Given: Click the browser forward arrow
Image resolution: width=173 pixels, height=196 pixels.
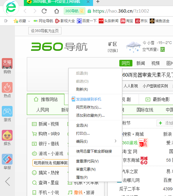Looking at the screenshot, I should point(35,11).
